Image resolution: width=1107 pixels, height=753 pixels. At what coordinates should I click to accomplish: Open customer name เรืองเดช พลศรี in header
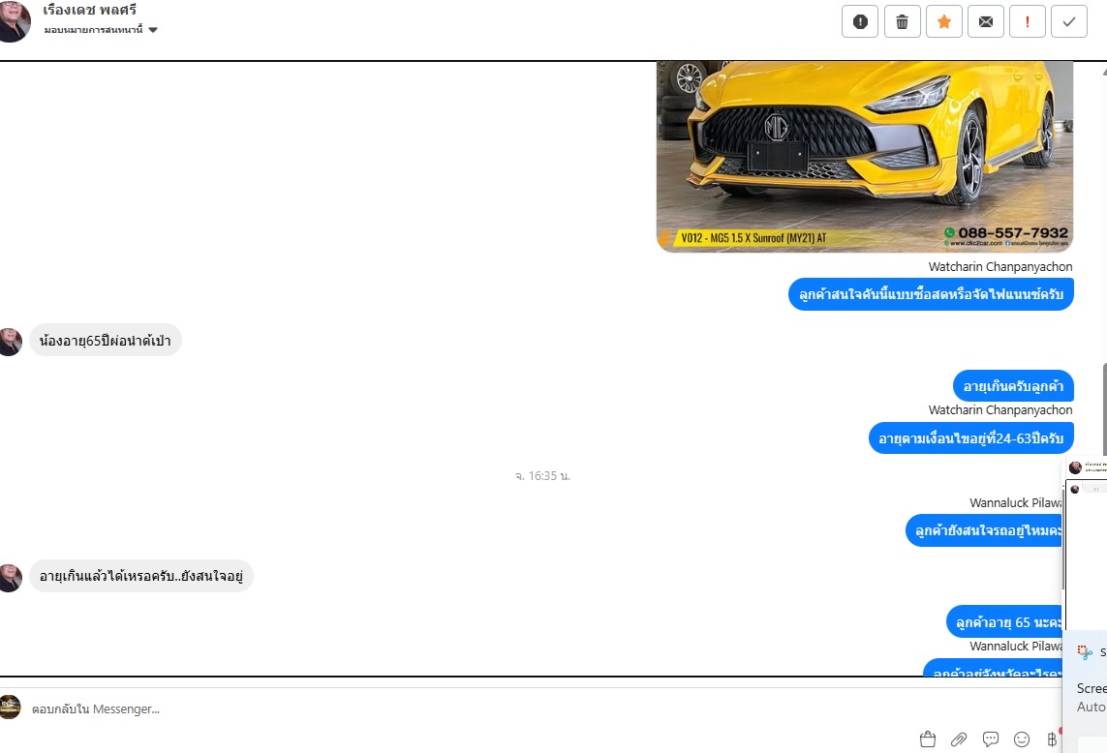(x=90, y=10)
